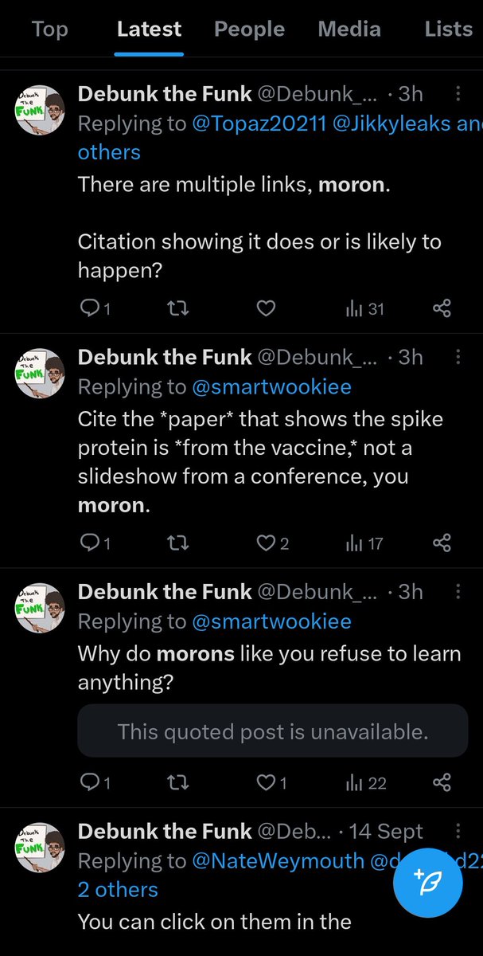The width and height of the screenshot is (483, 956).
Task: Tap the unavailable quoted post box
Action: coord(272,731)
